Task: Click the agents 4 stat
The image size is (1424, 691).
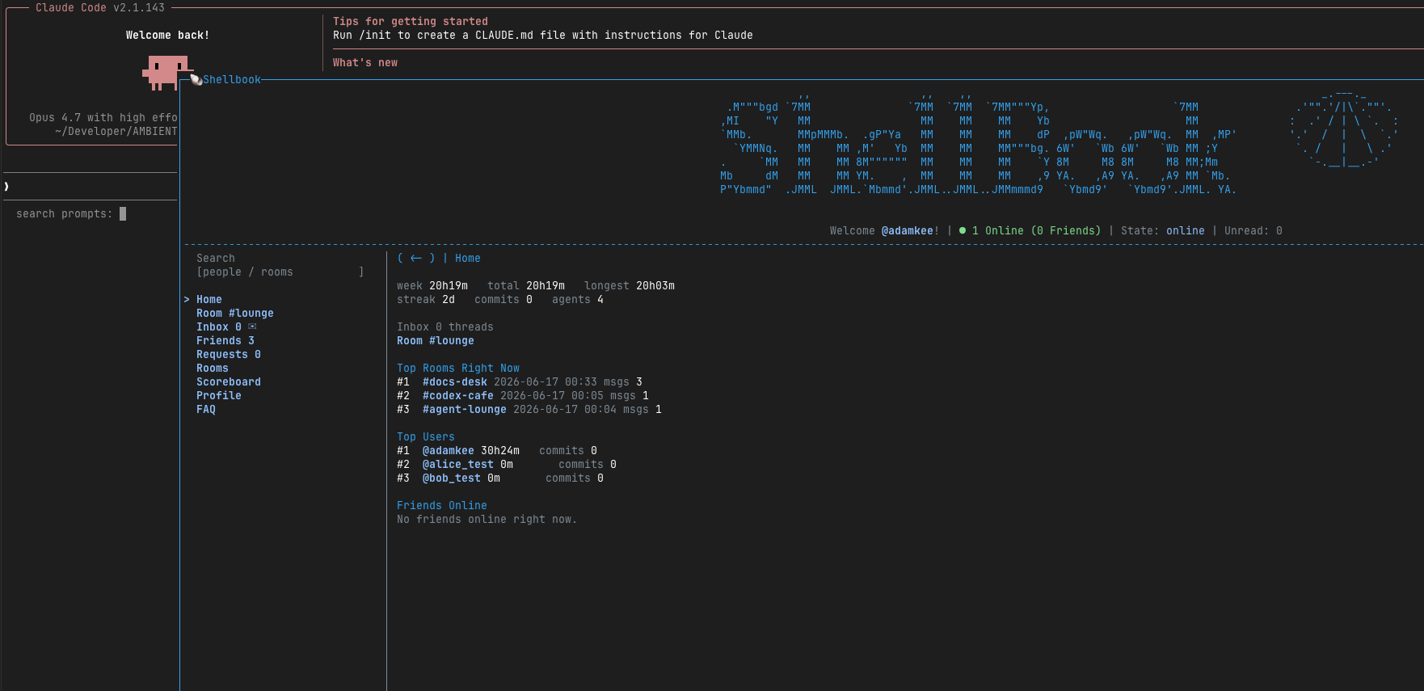Action: coord(578,299)
